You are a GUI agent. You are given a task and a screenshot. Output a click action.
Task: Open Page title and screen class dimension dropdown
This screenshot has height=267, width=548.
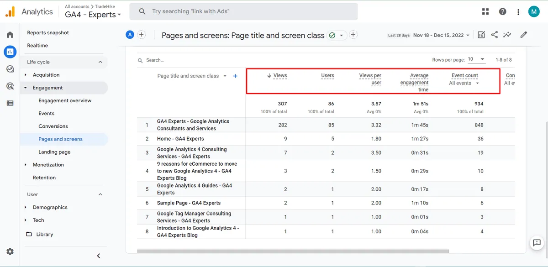[x=192, y=76]
